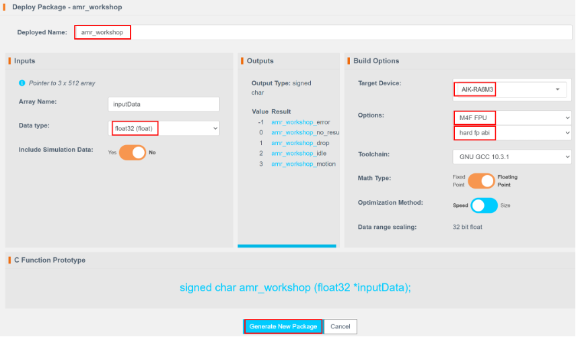The image size is (576, 337).
Task: Expand the Toolchain GNU GCC dropdown
Action: point(511,157)
